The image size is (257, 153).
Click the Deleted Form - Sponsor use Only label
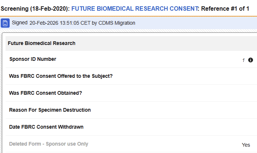pyautogui.click(x=49, y=144)
